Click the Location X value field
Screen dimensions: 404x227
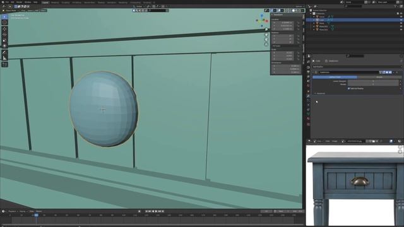(x=283, y=23)
